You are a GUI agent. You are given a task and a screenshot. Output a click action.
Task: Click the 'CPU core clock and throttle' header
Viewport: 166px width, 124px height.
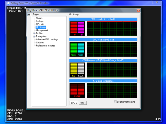point(103,19)
